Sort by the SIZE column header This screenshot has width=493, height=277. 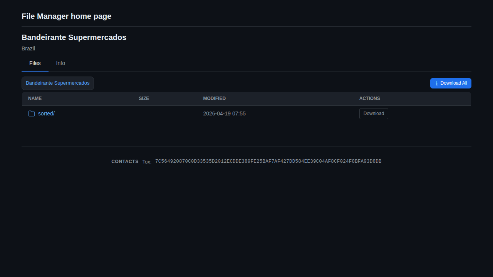[x=144, y=98]
